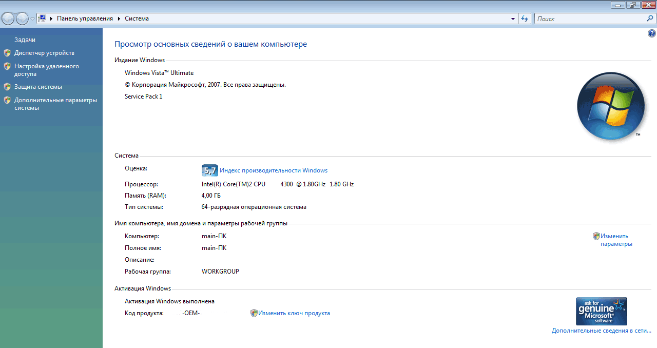
Task: Open Индекс производительности Windows link
Action: click(274, 170)
